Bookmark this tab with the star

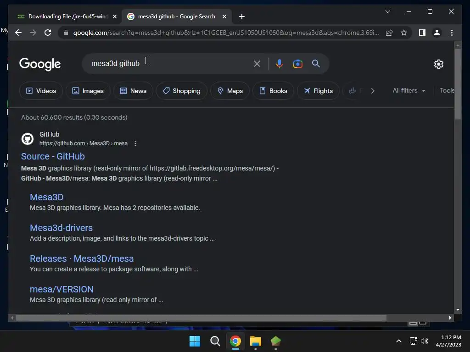tap(404, 33)
